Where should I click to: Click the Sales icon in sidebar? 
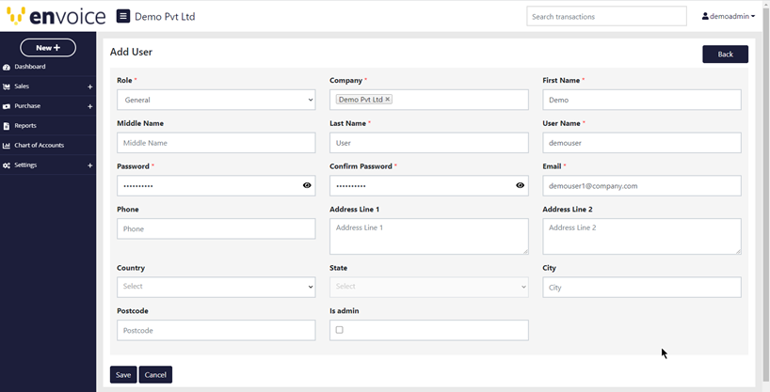click(x=7, y=86)
